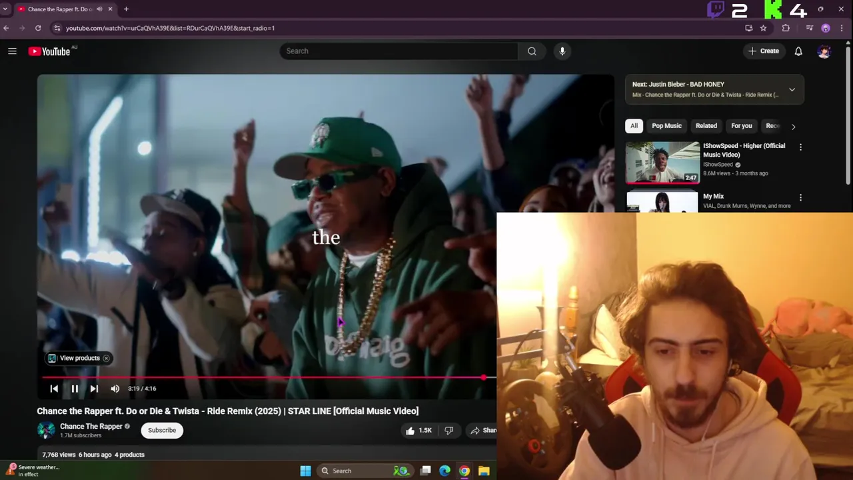The height and width of the screenshot is (480, 853).
Task: Select the Pop Music filter chip
Action: click(x=666, y=126)
